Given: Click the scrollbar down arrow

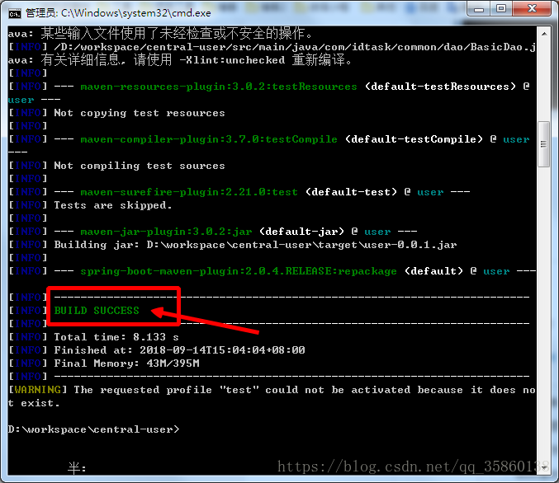Looking at the screenshot, I should coord(544,467).
